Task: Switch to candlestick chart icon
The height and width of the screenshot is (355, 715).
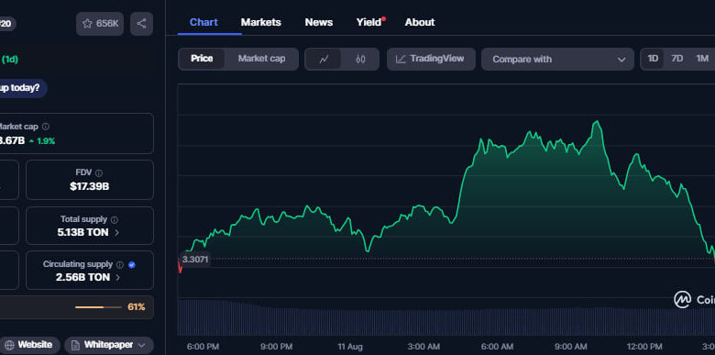Action: [360, 60]
